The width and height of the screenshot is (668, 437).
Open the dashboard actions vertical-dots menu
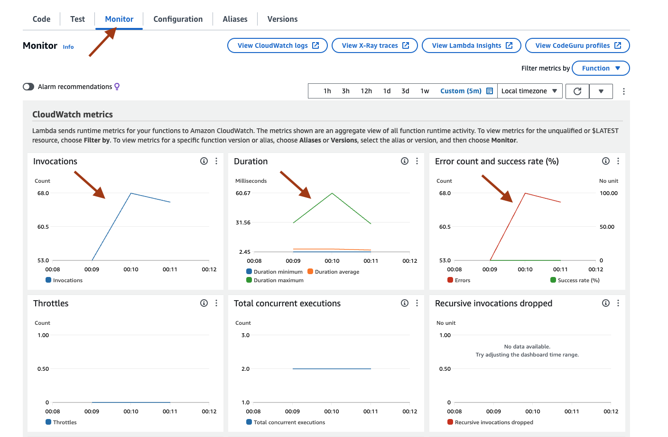624,91
